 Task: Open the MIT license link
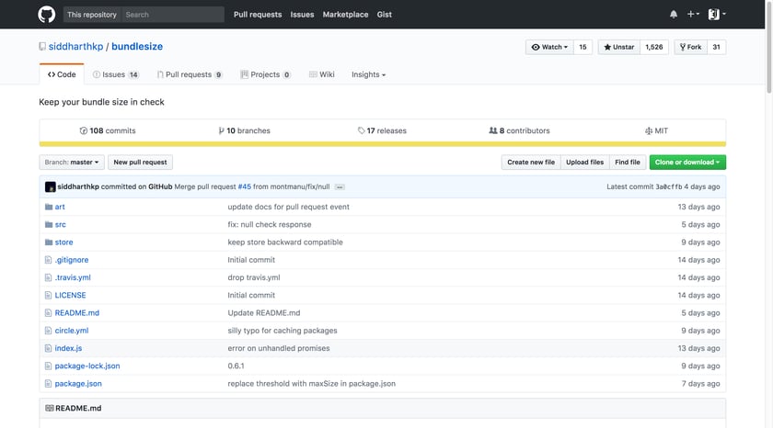click(657, 130)
